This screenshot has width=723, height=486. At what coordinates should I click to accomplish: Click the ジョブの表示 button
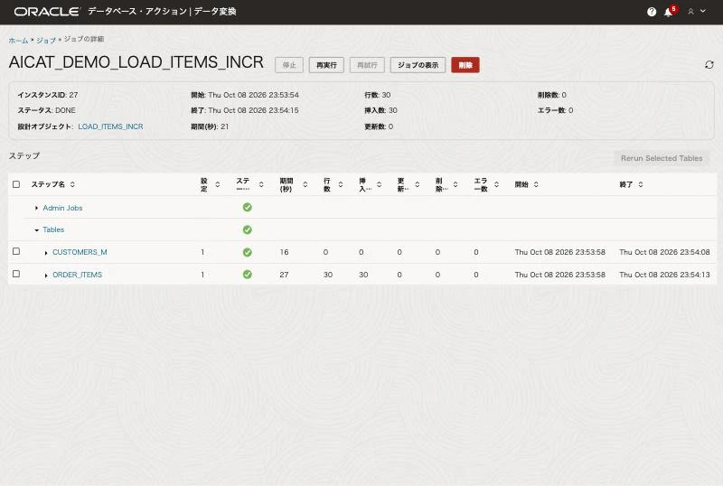(418, 65)
